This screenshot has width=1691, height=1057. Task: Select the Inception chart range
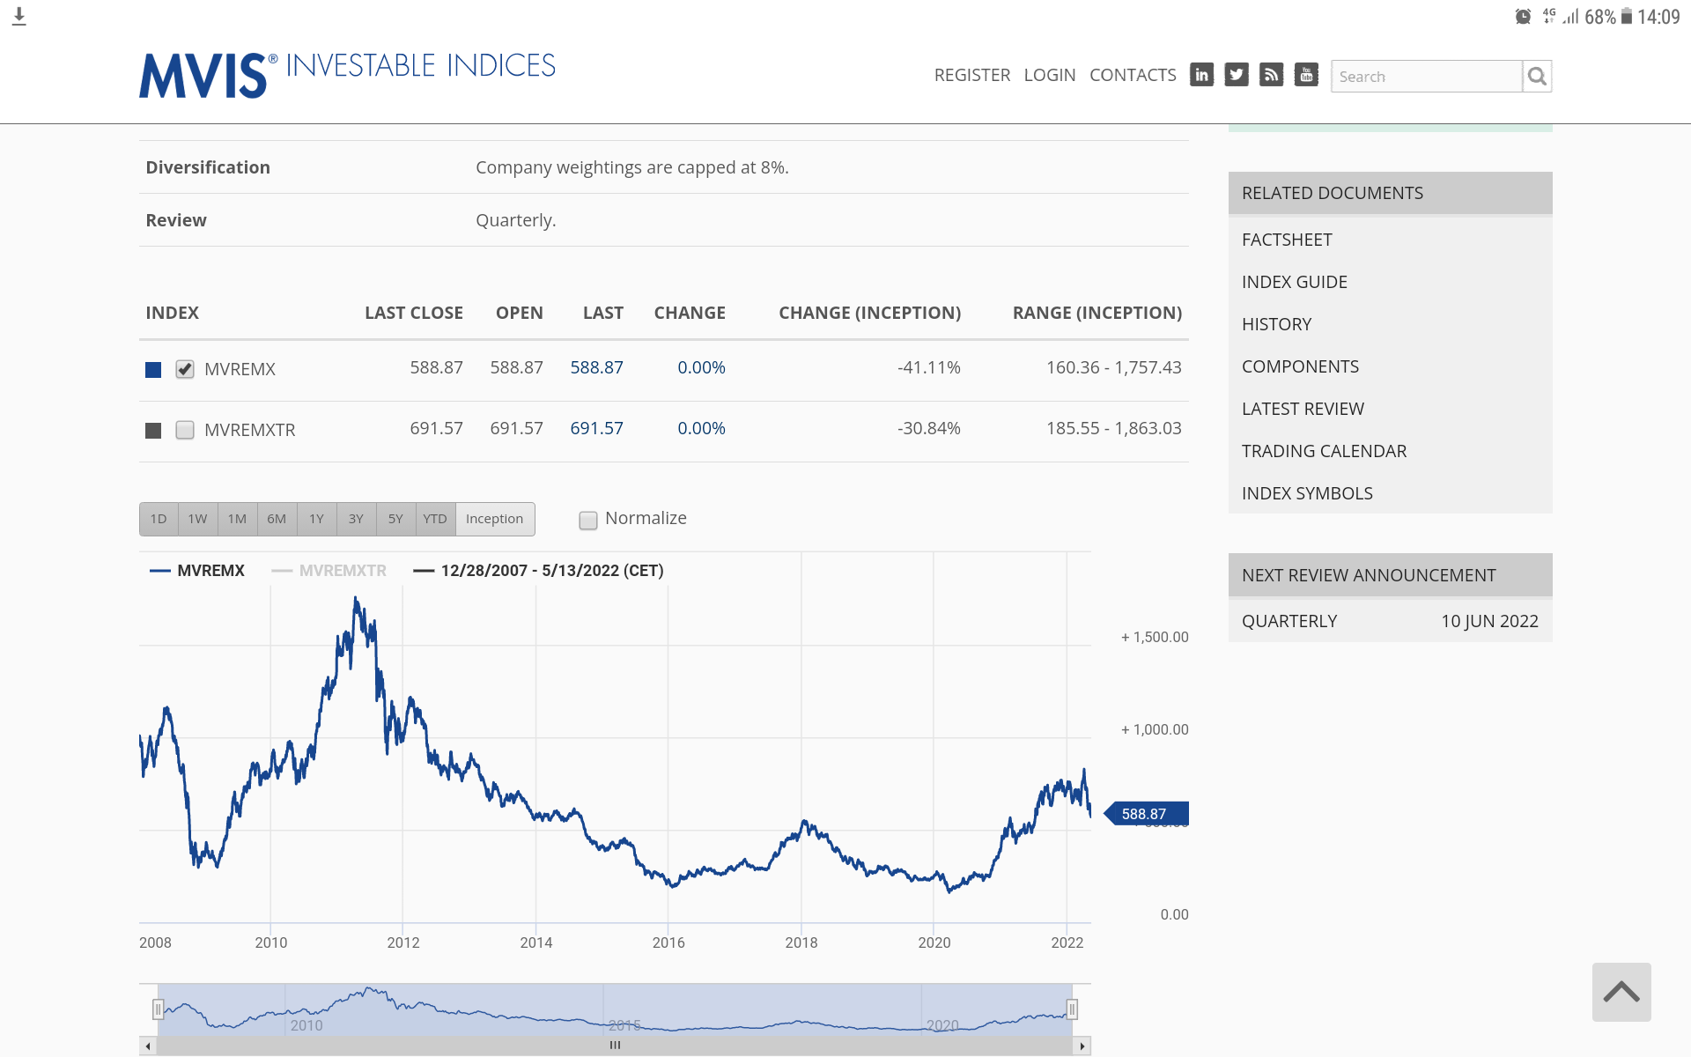(495, 519)
